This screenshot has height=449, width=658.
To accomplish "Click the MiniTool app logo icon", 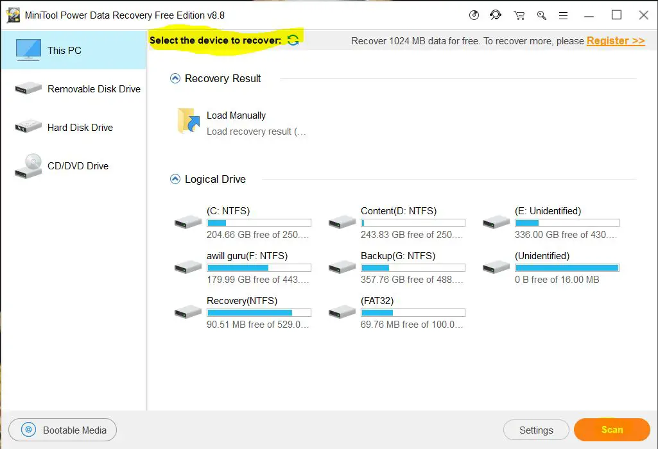I will (13, 15).
